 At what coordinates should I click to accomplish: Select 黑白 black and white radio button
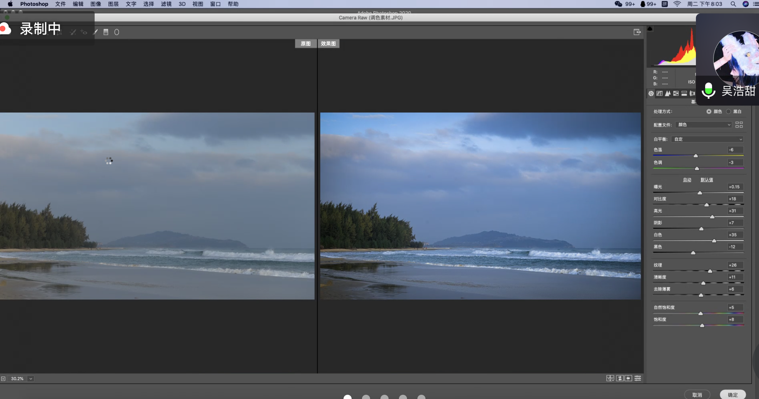(728, 112)
